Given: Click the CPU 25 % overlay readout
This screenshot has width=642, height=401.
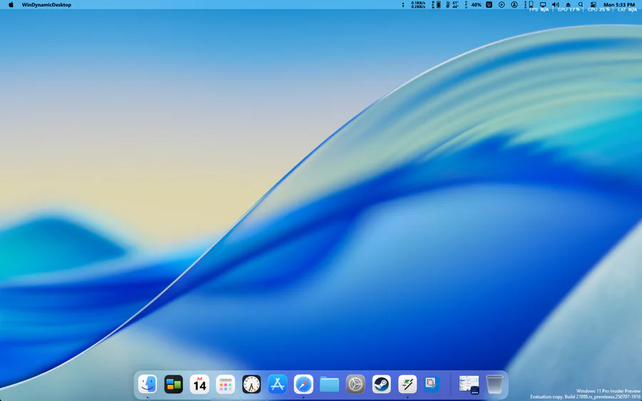Looking at the screenshot, I should coord(598,9).
